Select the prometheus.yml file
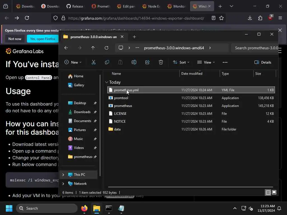The width and height of the screenshot is (287, 215). [x=191, y=90]
